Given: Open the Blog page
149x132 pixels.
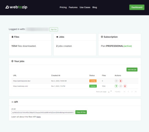Looking at the screenshot, I should tap(95, 7).
